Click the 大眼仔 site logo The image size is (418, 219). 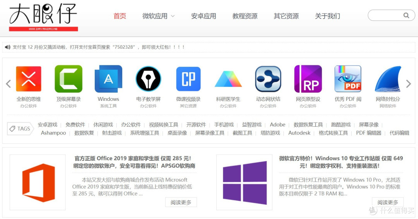pos(43,17)
